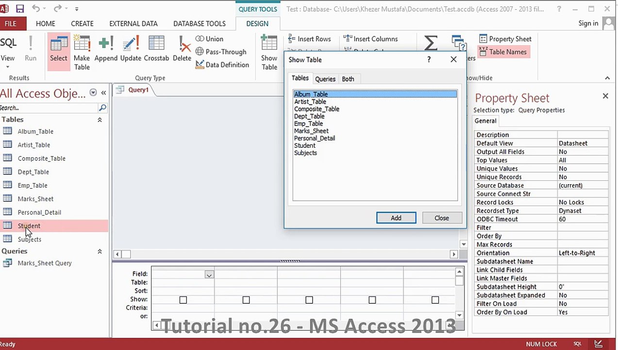Select the Pass-Through query option
The image size is (618, 350).
point(221,52)
